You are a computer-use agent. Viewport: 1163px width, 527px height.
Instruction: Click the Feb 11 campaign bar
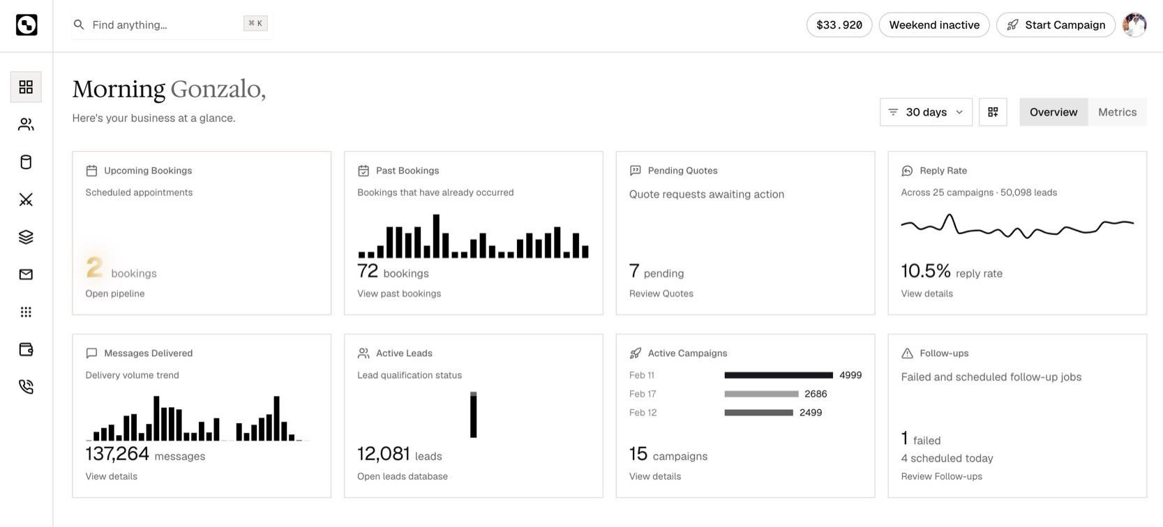(x=779, y=375)
